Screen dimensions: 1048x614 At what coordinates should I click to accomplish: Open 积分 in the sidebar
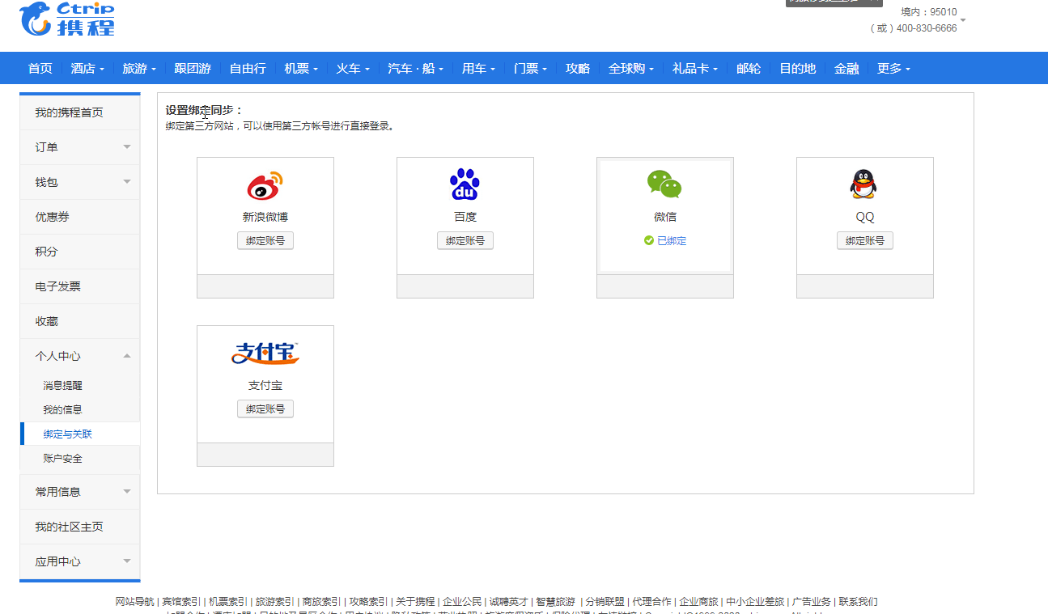[80, 252]
